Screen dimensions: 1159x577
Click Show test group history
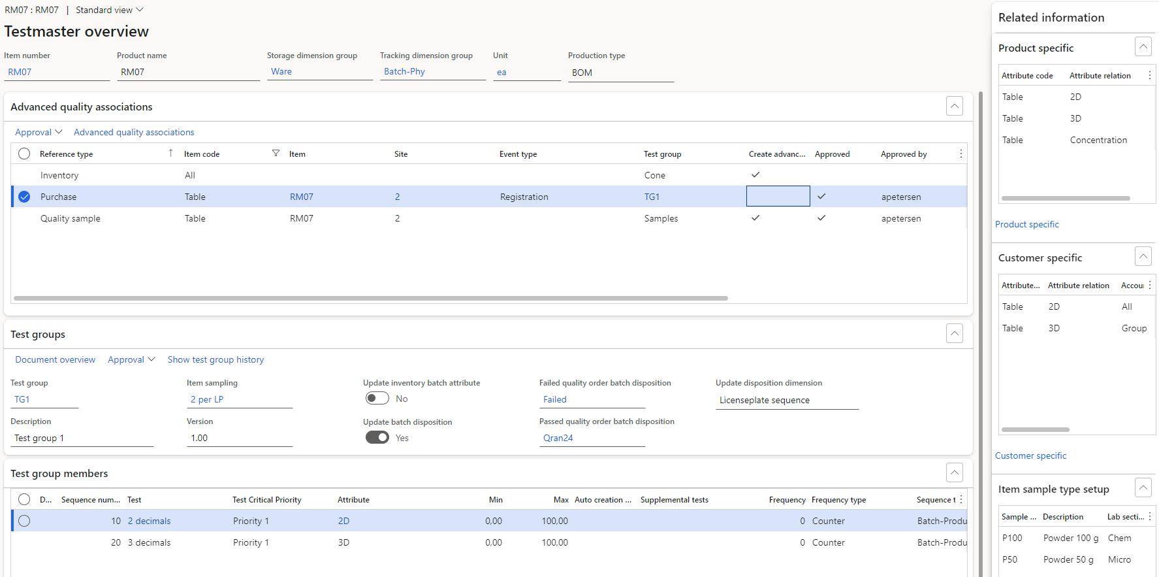point(215,360)
